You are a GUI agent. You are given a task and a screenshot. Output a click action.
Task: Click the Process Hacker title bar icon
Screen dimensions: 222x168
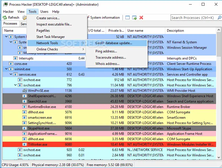pyautogui.click(x=6, y=5)
